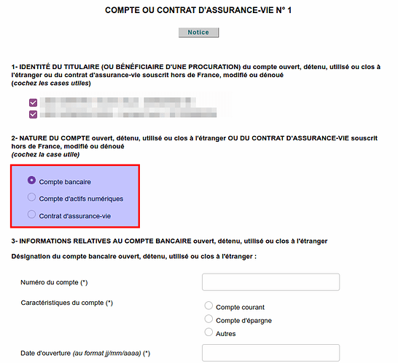Image resolution: width=398 pixels, height=363 pixels.
Task: Click the blurred name beside the first checkbox
Action: pos(118,102)
